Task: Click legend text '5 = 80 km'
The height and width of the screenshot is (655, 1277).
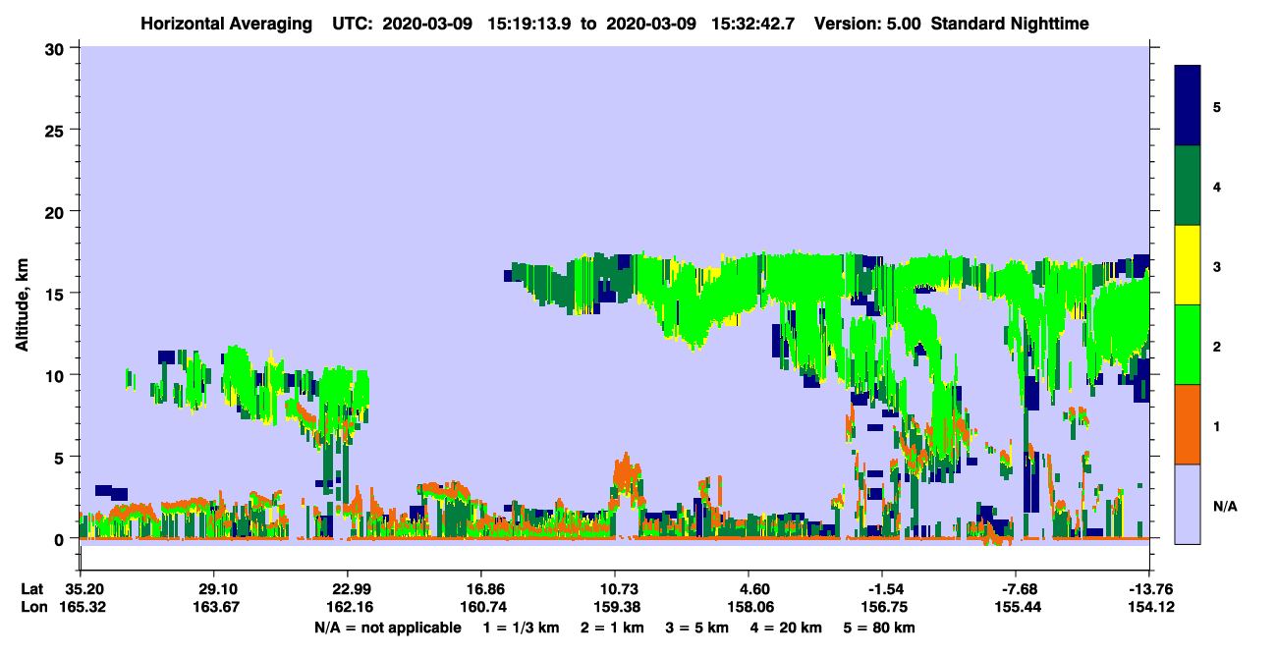Action: [x=880, y=628]
